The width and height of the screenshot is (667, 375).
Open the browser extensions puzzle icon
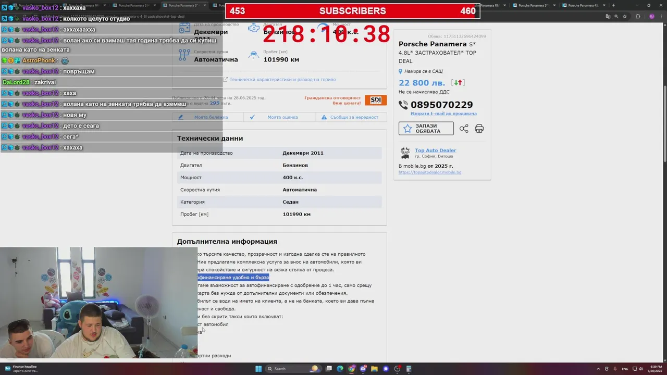[x=638, y=16]
